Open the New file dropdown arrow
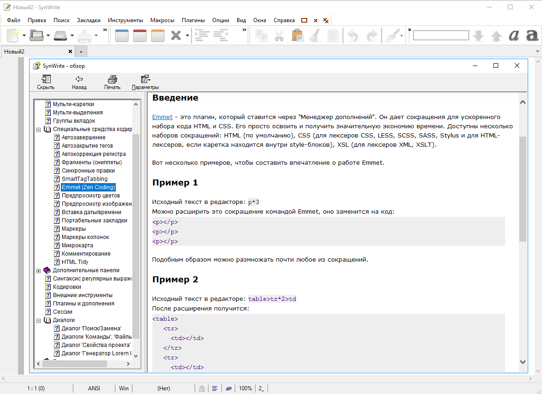The height and width of the screenshot is (394, 542). click(x=24, y=35)
